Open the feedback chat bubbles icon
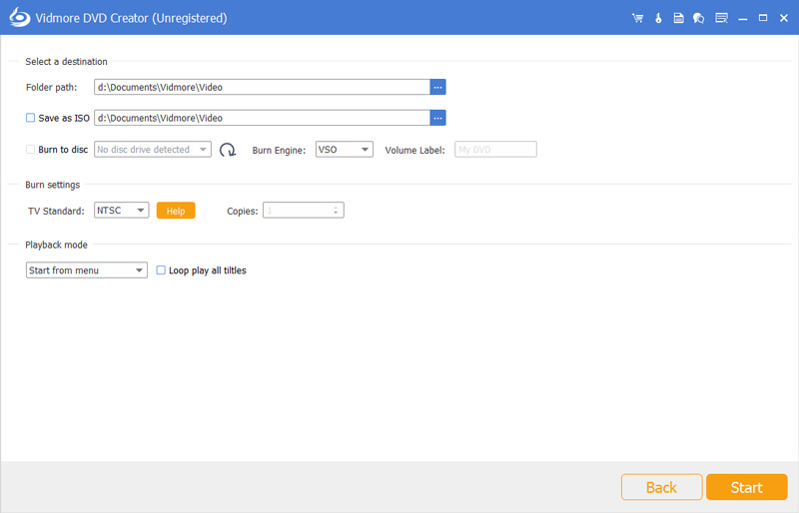 point(698,18)
